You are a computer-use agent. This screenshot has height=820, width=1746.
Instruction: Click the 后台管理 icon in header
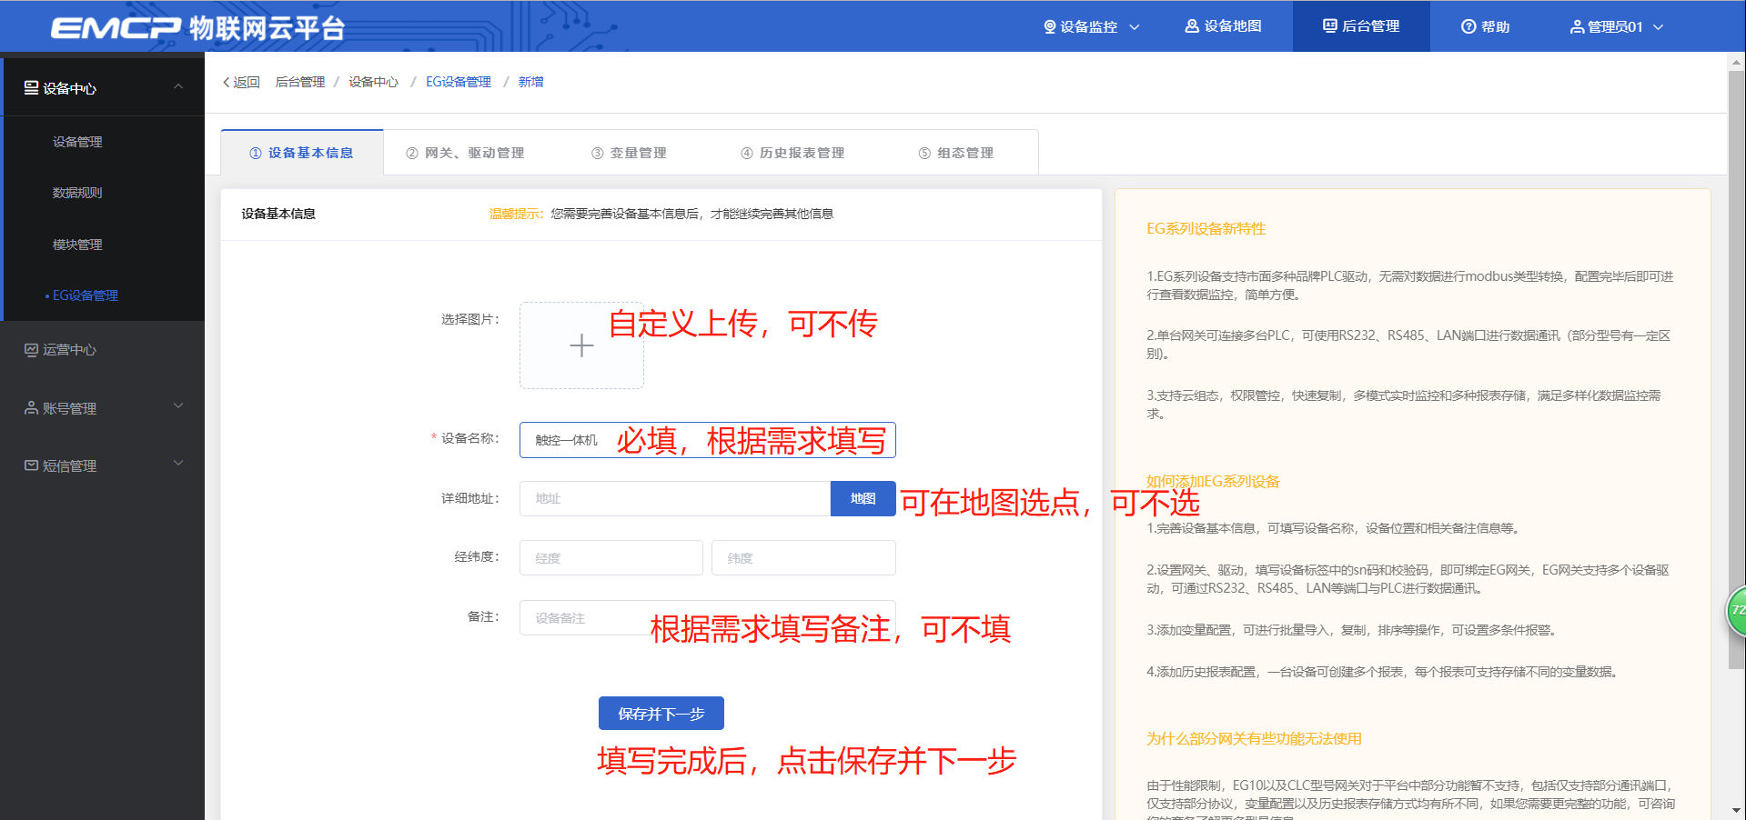1329,26
